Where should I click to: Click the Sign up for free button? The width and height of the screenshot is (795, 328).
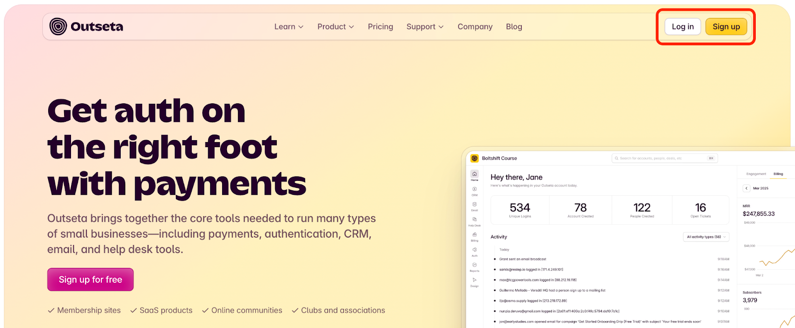[x=90, y=279]
